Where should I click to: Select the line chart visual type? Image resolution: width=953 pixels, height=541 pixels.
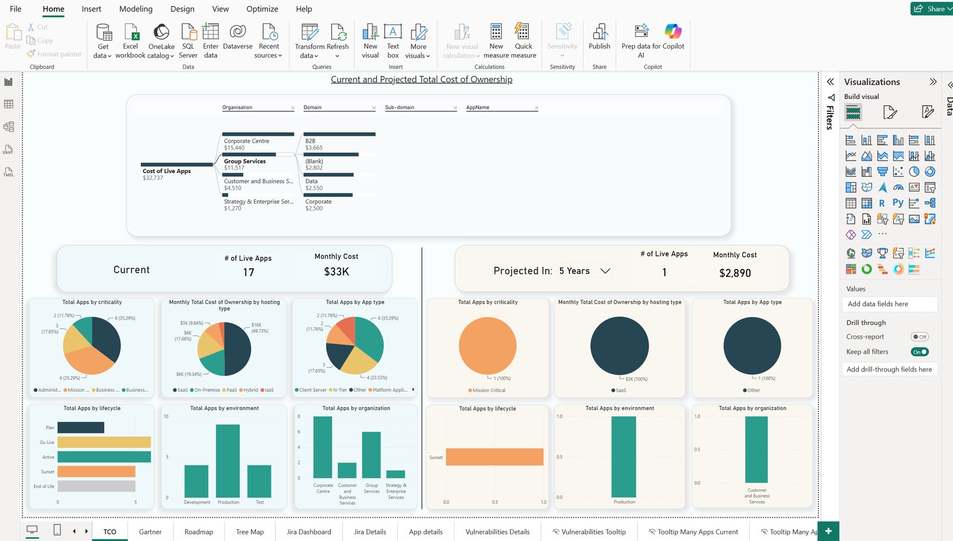(851, 156)
